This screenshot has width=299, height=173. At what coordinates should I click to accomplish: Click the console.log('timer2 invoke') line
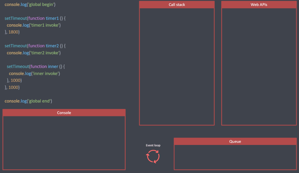pos(34,53)
